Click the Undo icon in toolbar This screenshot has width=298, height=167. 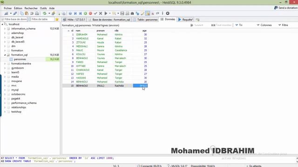[x=32, y=13]
